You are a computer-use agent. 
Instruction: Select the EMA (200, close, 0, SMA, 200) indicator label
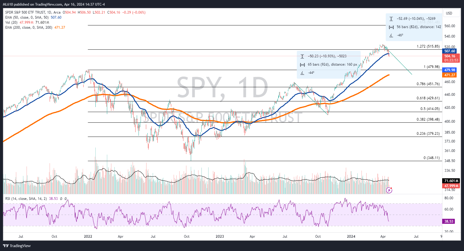point(29,27)
